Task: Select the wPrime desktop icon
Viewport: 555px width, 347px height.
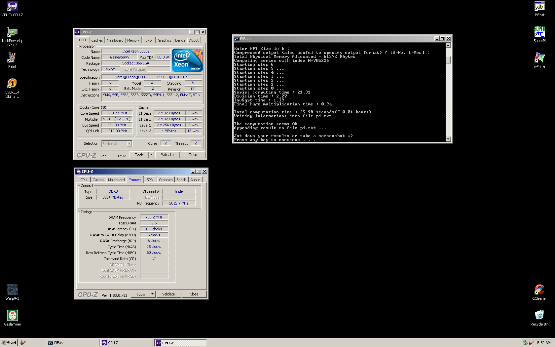Action: [x=539, y=60]
